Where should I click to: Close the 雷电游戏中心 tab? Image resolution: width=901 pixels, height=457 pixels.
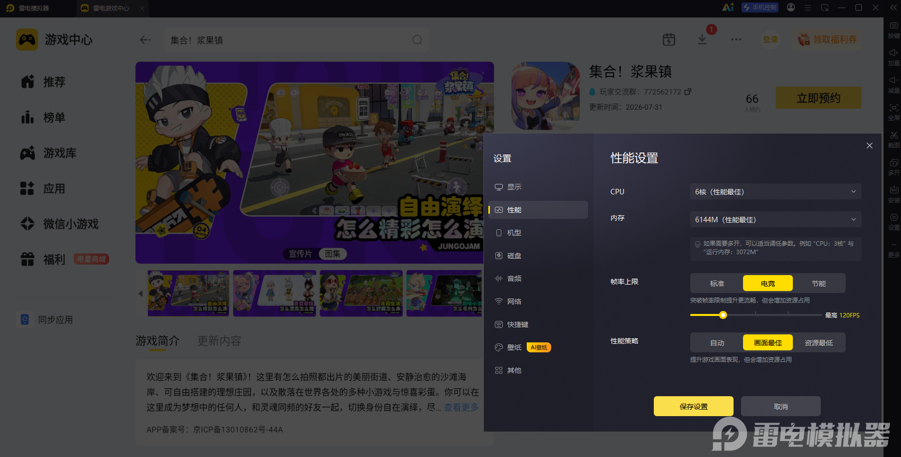click(142, 8)
